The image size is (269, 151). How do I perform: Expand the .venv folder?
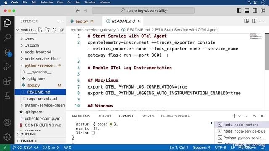[40, 39]
